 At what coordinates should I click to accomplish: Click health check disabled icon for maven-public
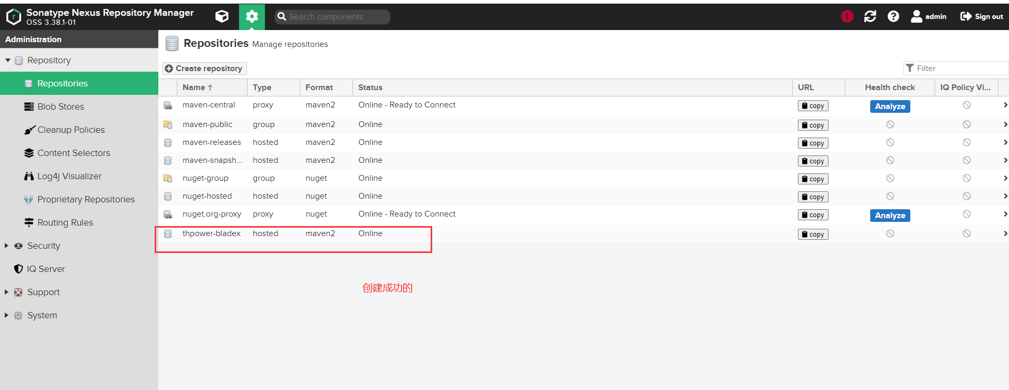pyautogui.click(x=890, y=124)
